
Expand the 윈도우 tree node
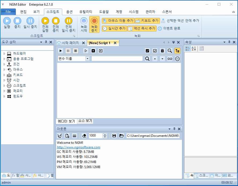click(4, 96)
